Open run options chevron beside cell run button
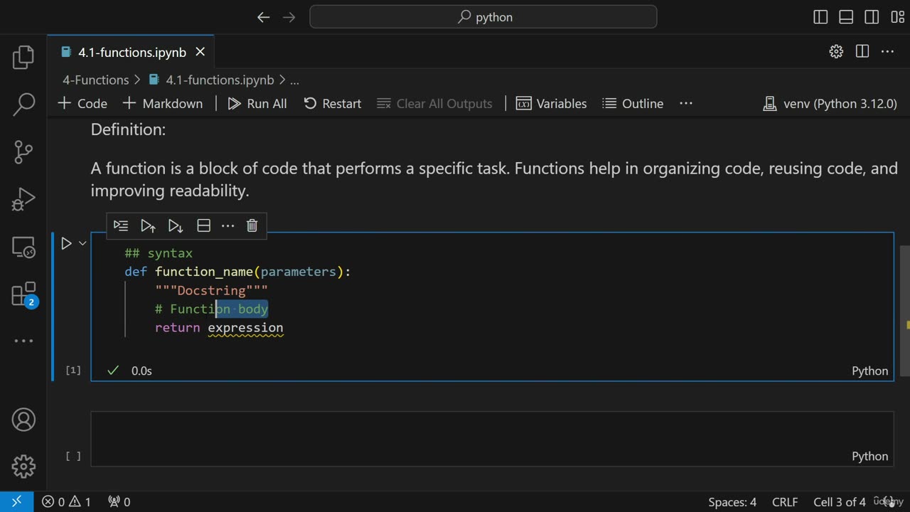910x512 pixels. click(82, 243)
